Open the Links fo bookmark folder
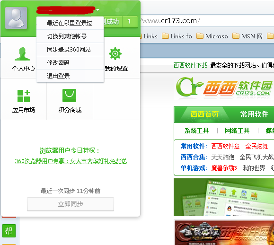 pyautogui.click(x=177, y=36)
